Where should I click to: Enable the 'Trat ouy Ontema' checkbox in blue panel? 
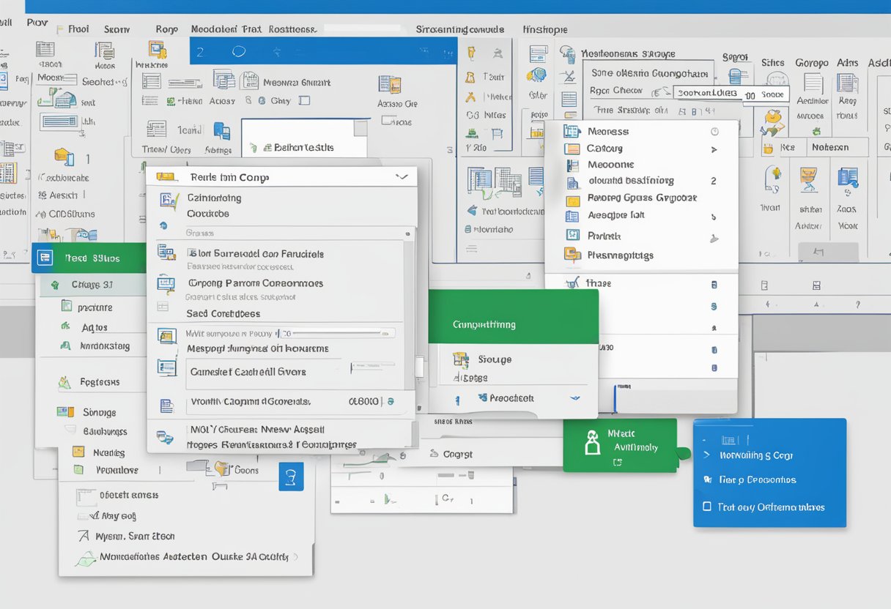706,506
